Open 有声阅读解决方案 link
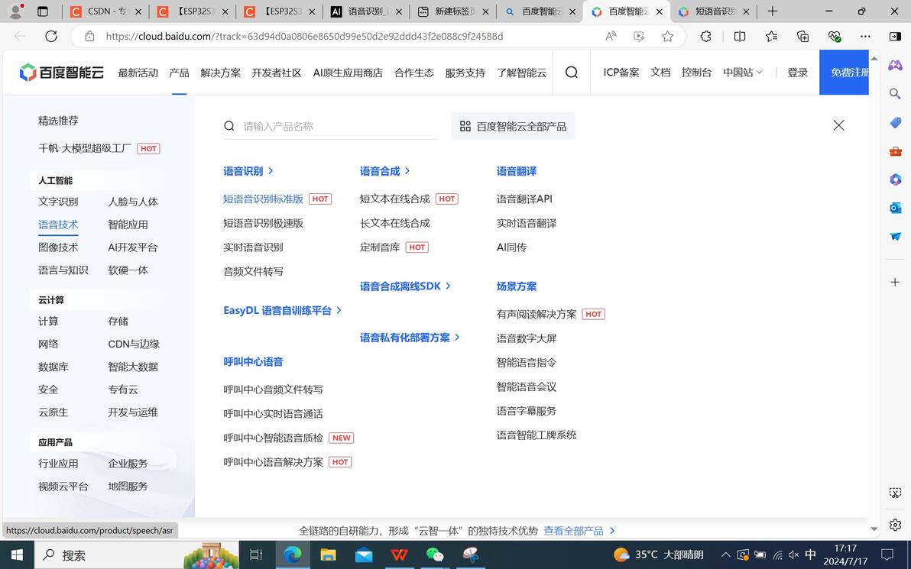Screen dimensions: 911x569 point(537,314)
